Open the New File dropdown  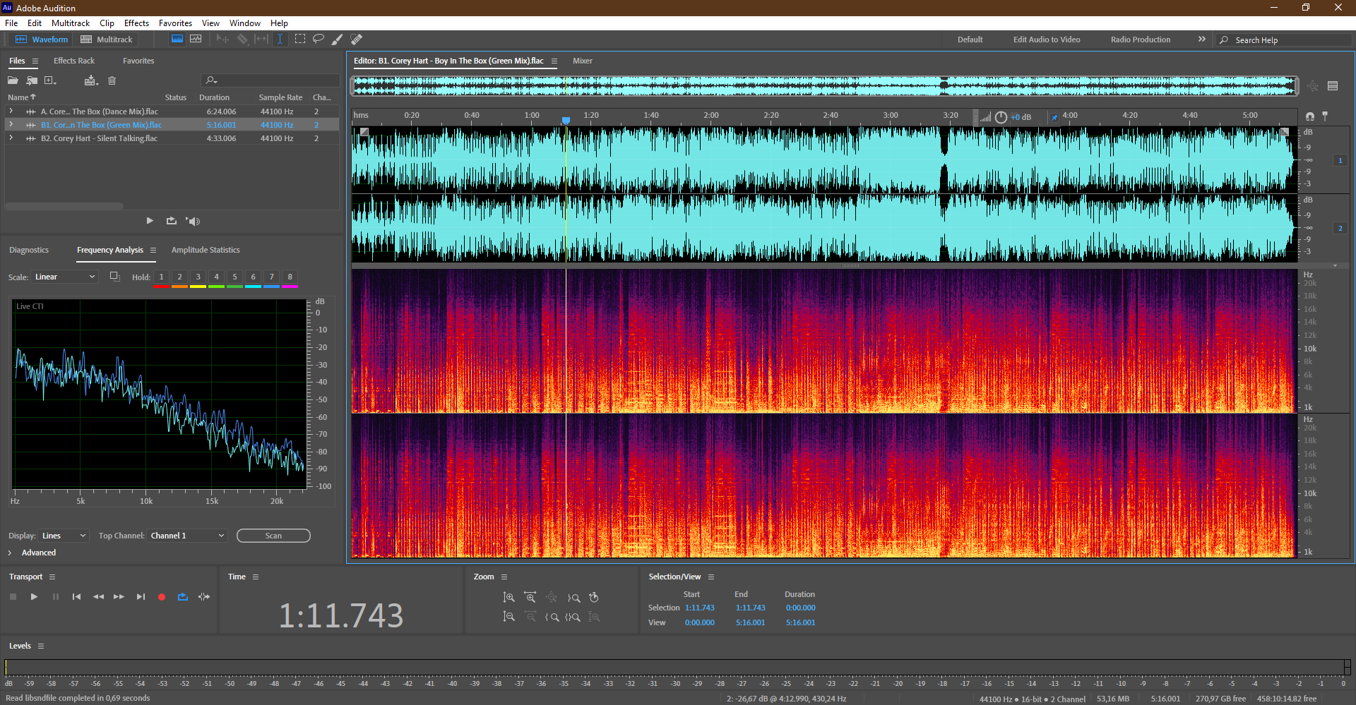(50, 80)
